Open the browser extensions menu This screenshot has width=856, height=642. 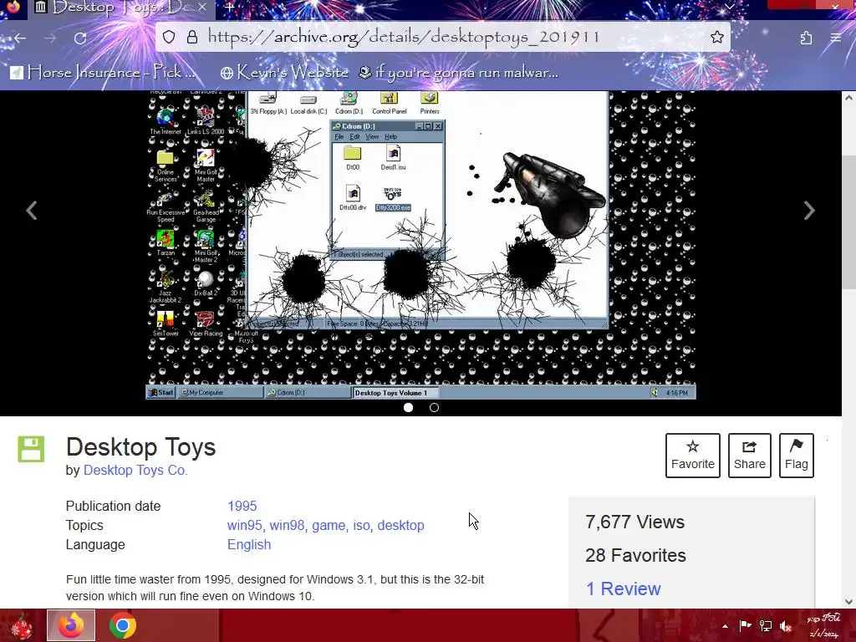[x=806, y=38]
